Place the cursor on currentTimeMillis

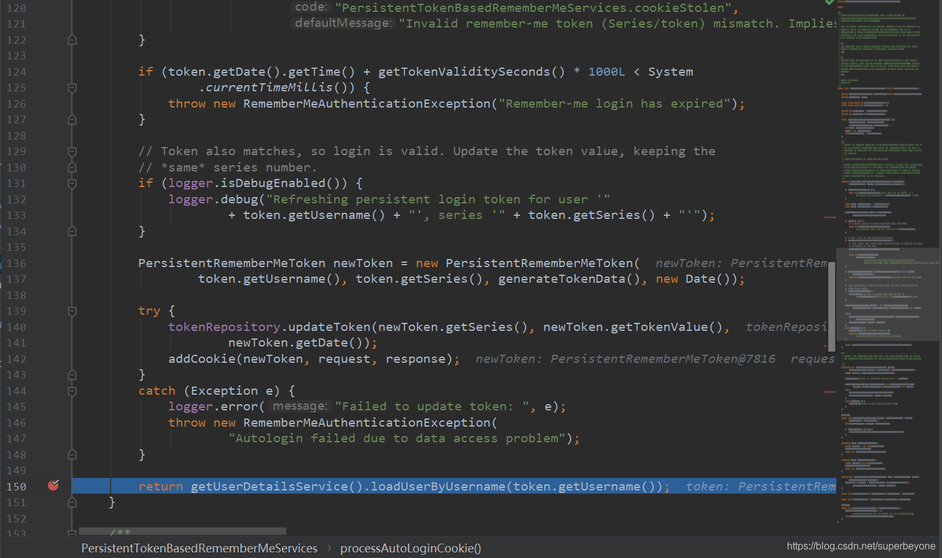(x=269, y=88)
